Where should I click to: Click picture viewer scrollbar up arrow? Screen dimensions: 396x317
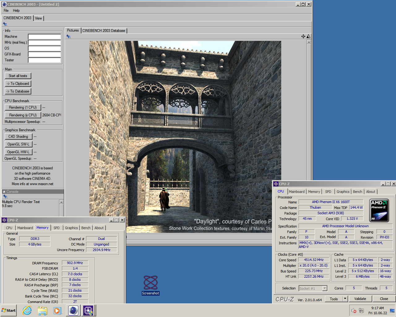point(309,42)
